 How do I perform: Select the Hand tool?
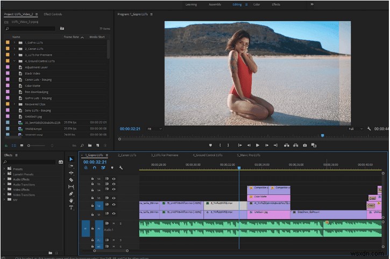72,200
